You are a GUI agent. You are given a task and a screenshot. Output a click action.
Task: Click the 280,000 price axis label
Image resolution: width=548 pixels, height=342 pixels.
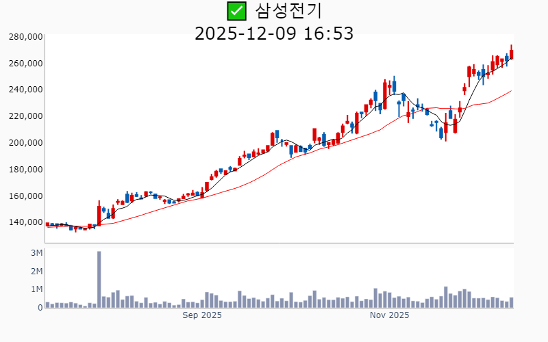(25, 36)
